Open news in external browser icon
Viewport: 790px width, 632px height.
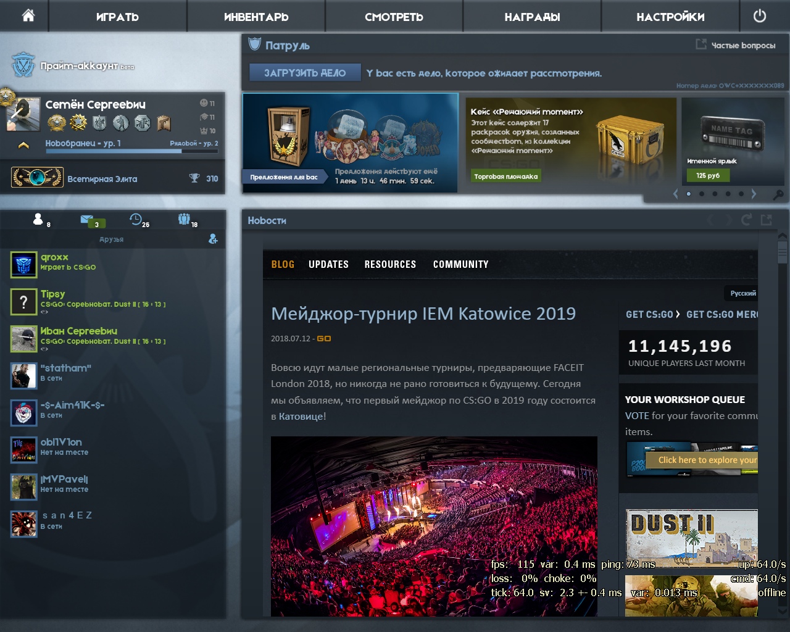point(767,220)
